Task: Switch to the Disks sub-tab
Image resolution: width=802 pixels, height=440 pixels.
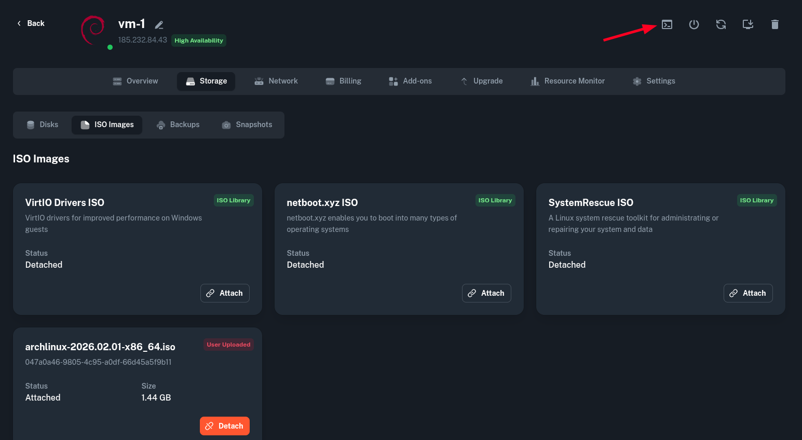Action: point(43,125)
